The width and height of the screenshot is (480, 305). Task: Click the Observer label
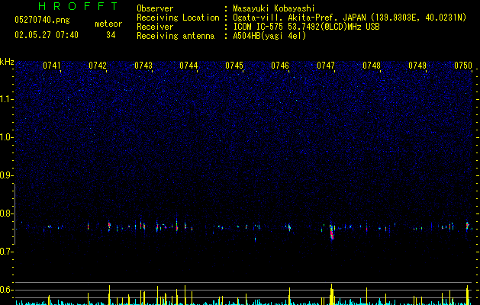point(155,8)
